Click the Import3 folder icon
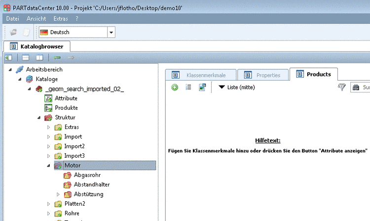Image resolution: width=370 pixels, height=221 pixels. (58, 156)
